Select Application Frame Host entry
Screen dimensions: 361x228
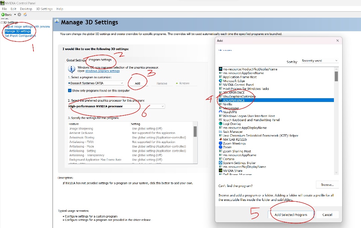point(240,77)
